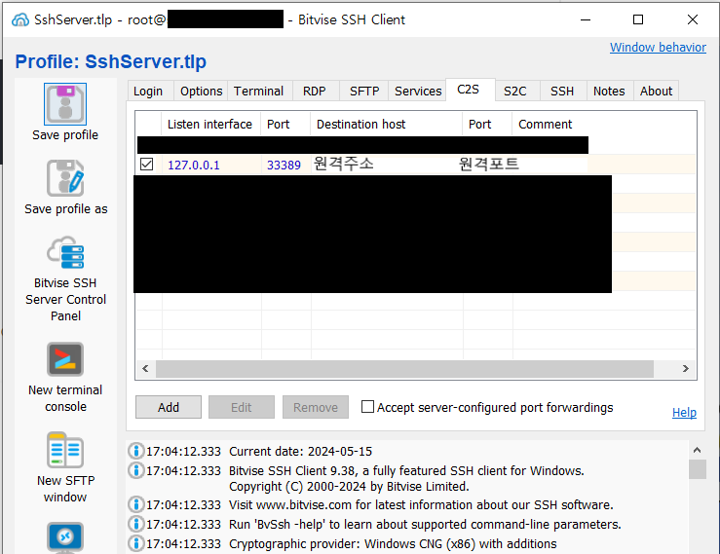Click Destination host column header
This screenshot has width=720, height=554.
[386, 124]
